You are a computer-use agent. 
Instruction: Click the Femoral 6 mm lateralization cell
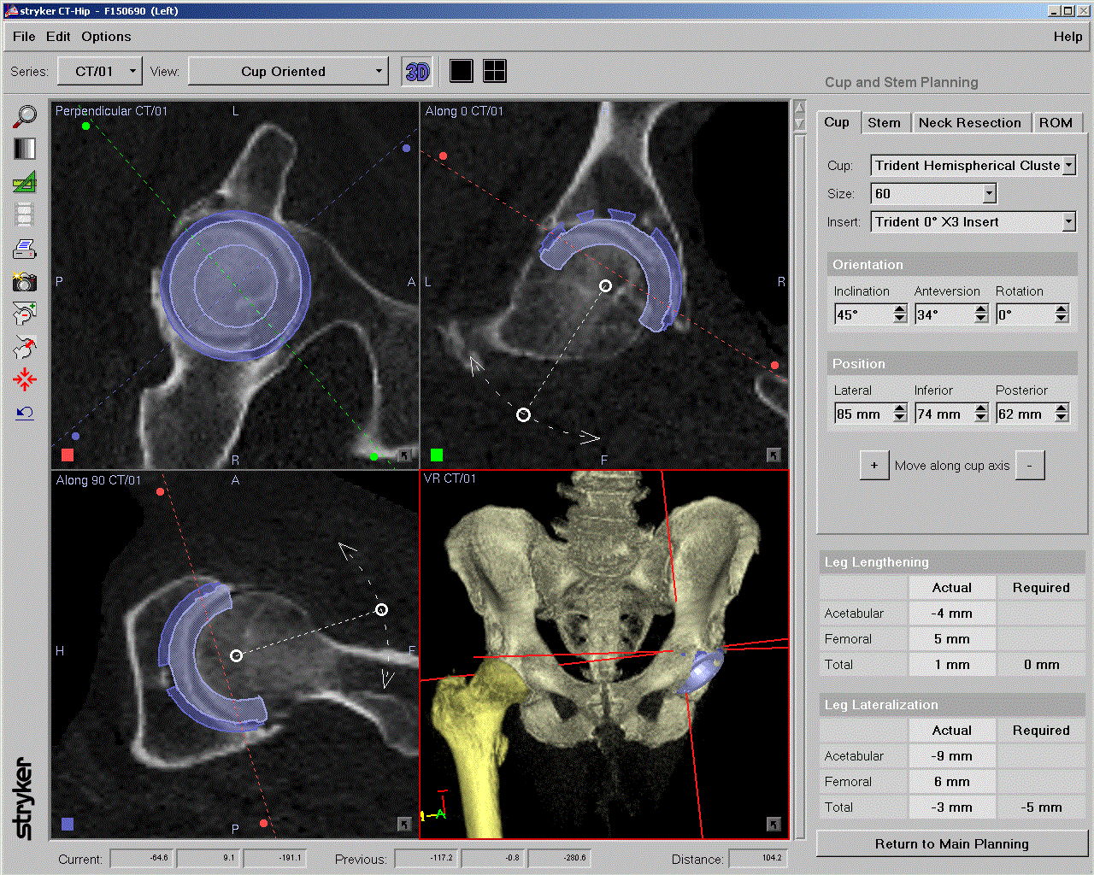[x=952, y=782]
